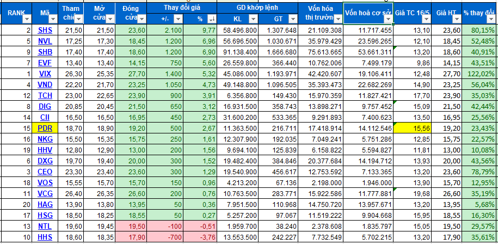Open the SHS ticker link

click(45, 30)
